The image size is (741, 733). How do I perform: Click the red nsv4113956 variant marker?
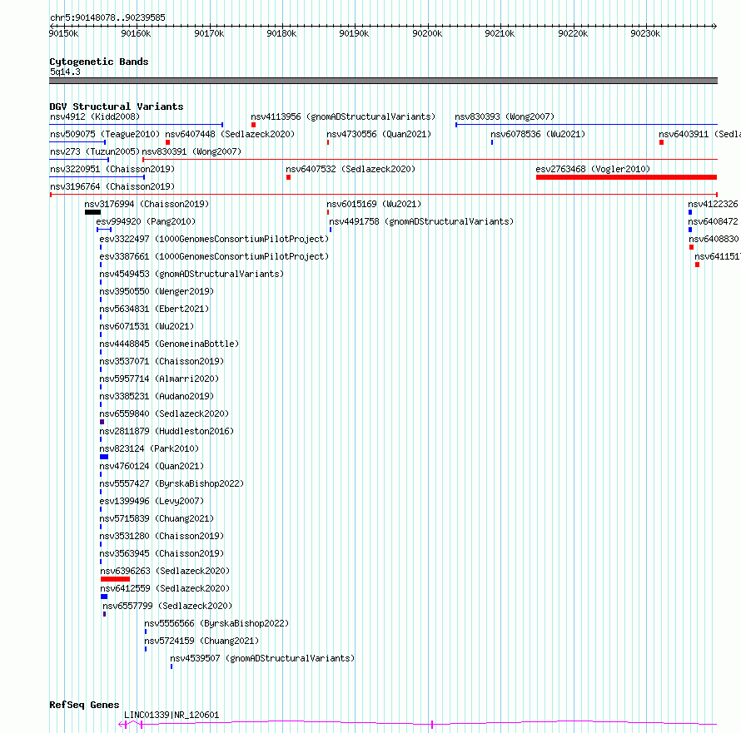(x=253, y=125)
